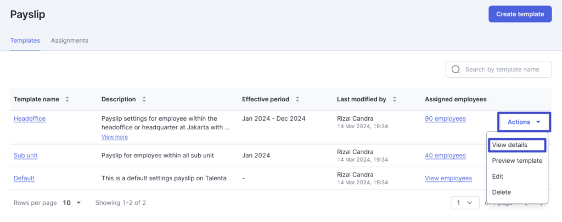562x222 pixels.
Task: Open the Default template link
Action: click(24, 178)
